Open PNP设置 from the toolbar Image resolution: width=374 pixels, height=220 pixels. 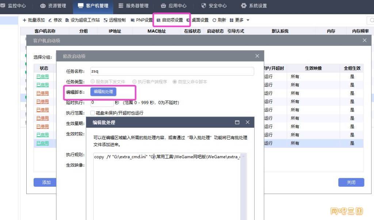[141, 20]
